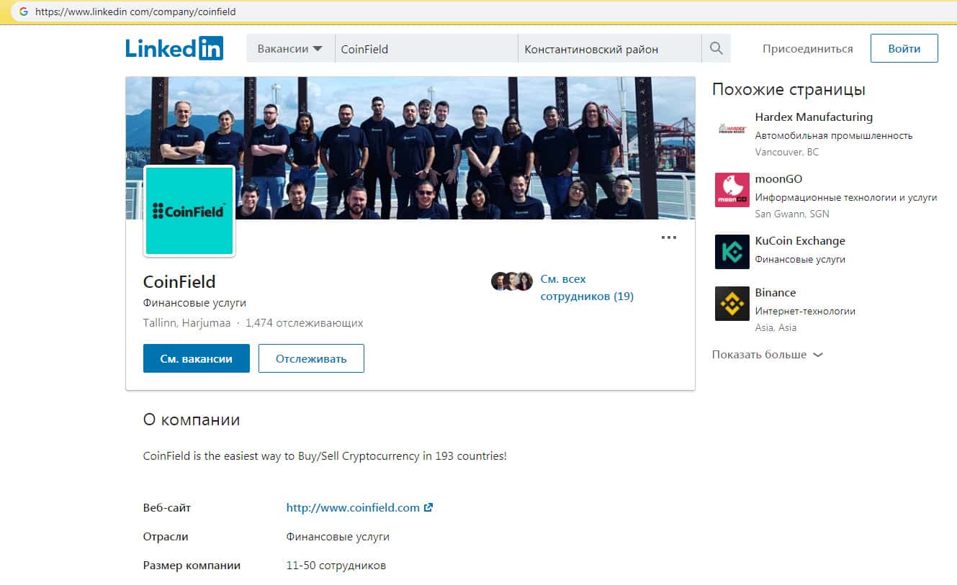
Task: Open the Hardex Manufacturing logo
Action: [x=732, y=130]
